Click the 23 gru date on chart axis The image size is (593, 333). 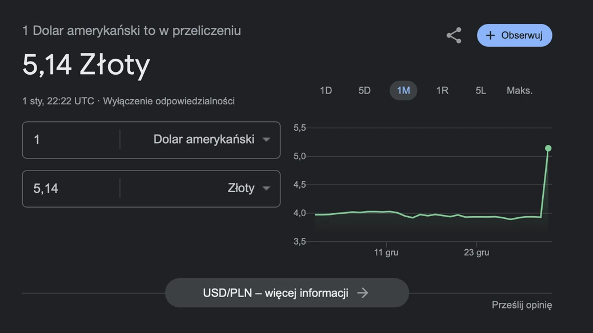pos(476,252)
